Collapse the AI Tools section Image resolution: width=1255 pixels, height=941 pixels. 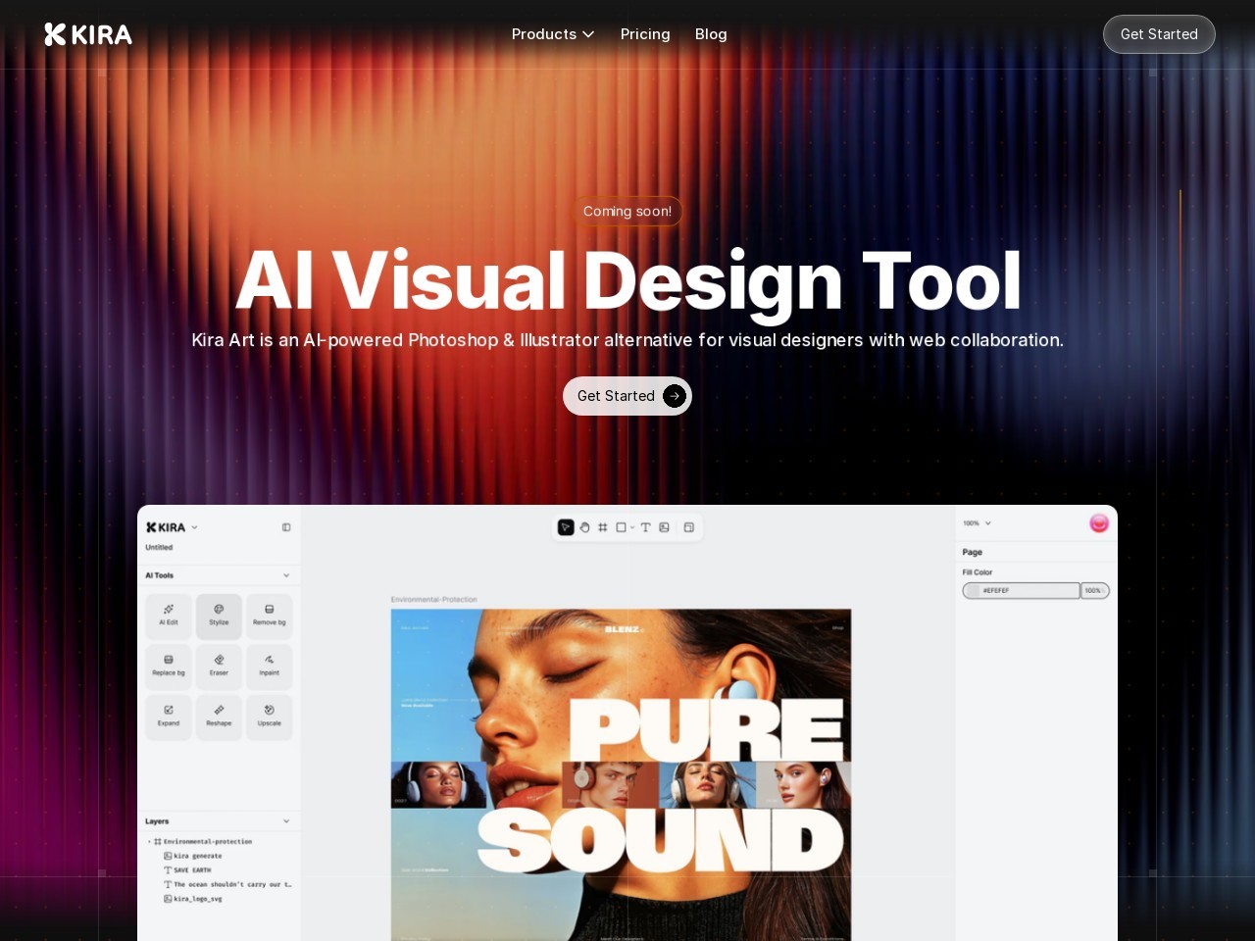pos(286,575)
